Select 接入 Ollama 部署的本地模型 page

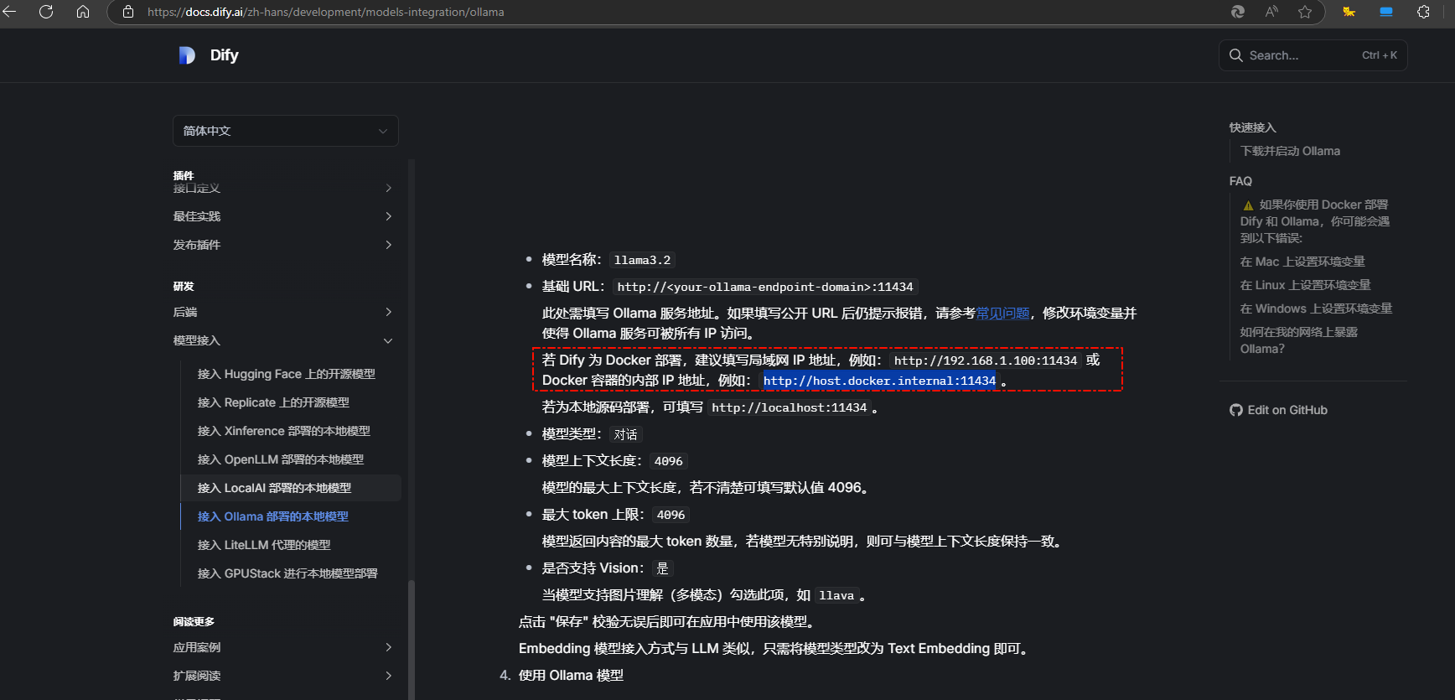point(273,516)
